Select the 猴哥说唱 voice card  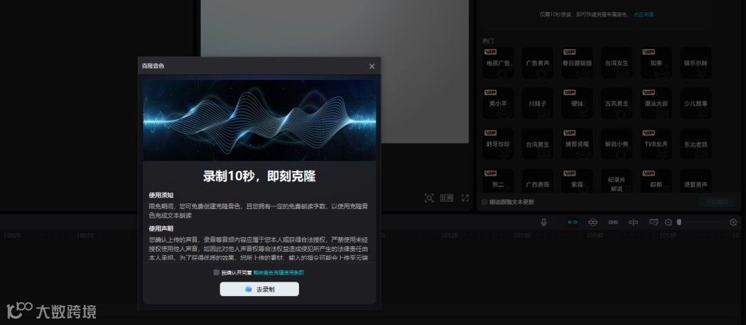point(577,144)
